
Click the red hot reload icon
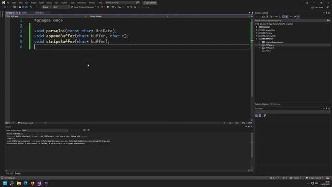[102, 7]
